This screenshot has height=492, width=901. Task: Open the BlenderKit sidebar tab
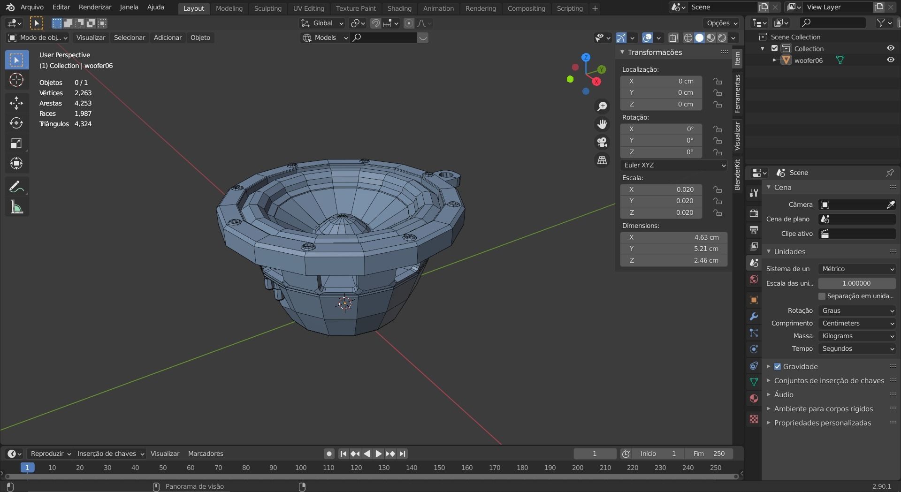(737, 174)
